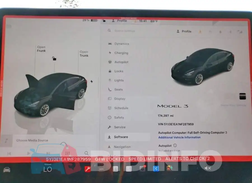Open the red wrench Service Mode app
This screenshot has width=252, height=183.
pyautogui.click(x=88, y=169)
